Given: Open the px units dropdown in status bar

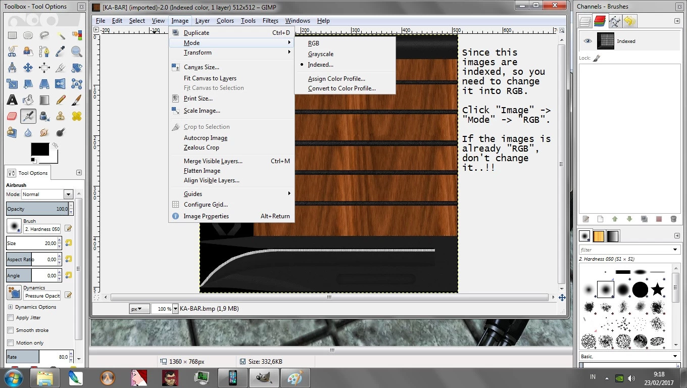Looking at the screenshot, I should [139, 309].
